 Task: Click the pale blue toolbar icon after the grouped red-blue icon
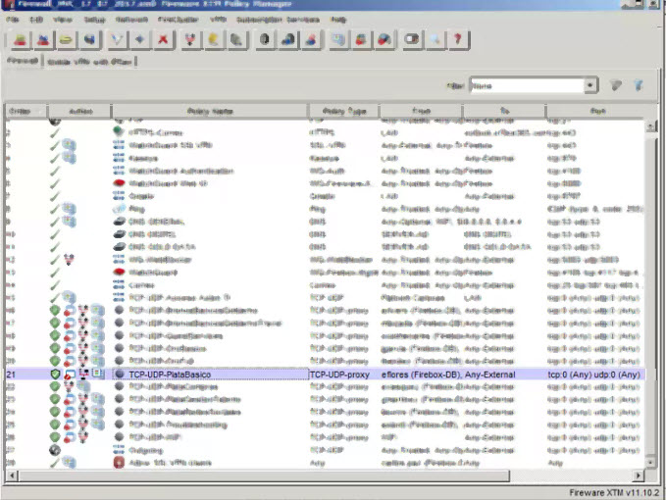pos(338,40)
